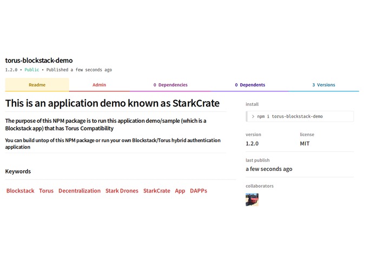The height and width of the screenshot is (267, 376).
Task: Select the DAPPs keyword link
Action: pos(199,191)
